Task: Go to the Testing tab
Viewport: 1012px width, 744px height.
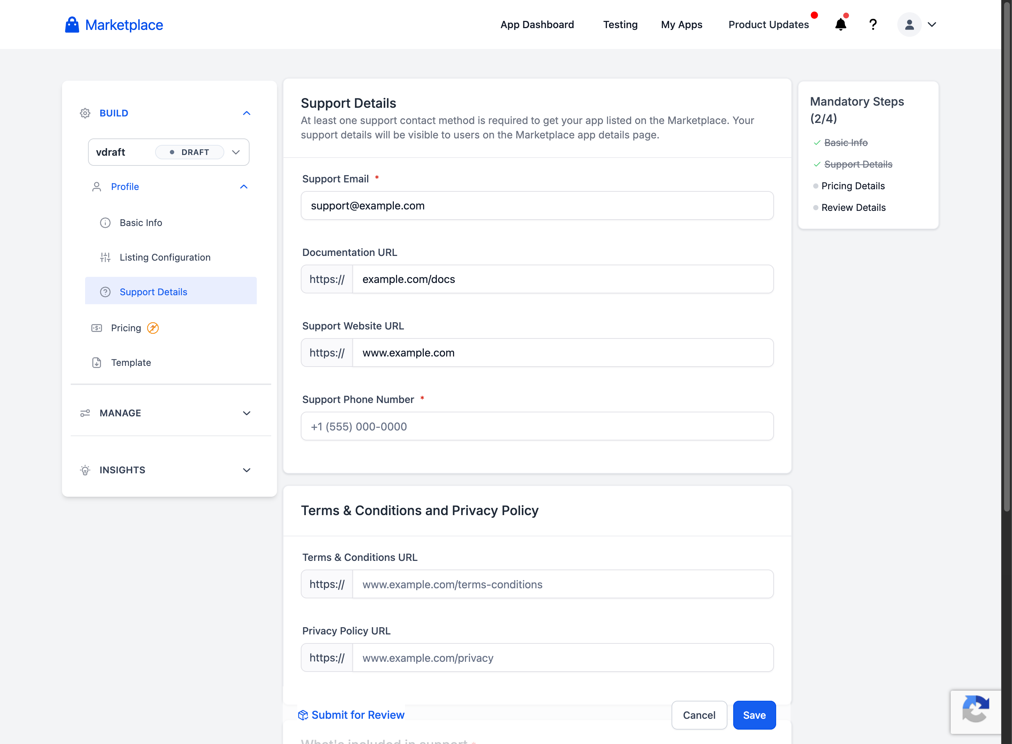Action: click(x=620, y=24)
